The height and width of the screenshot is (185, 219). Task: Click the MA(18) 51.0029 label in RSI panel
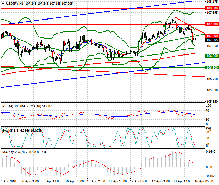tap(42, 106)
